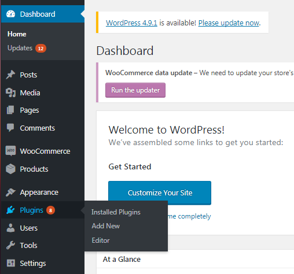Open Installed Plugins from the flyout
The image size is (294, 274).
116,212
